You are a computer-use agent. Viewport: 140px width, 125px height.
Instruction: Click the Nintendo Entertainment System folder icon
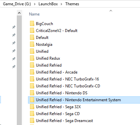(x=32, y=100)
